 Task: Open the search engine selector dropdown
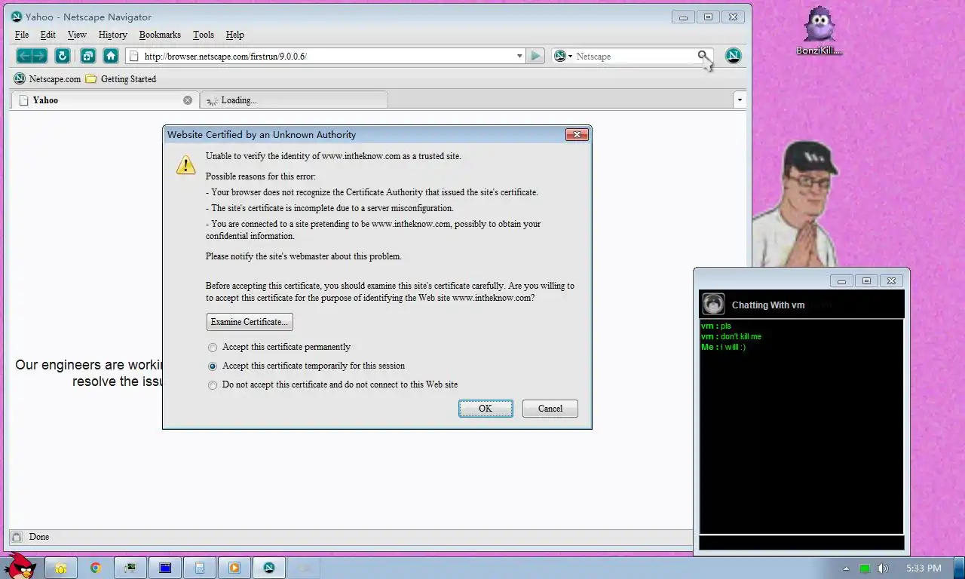click(563, 56)
